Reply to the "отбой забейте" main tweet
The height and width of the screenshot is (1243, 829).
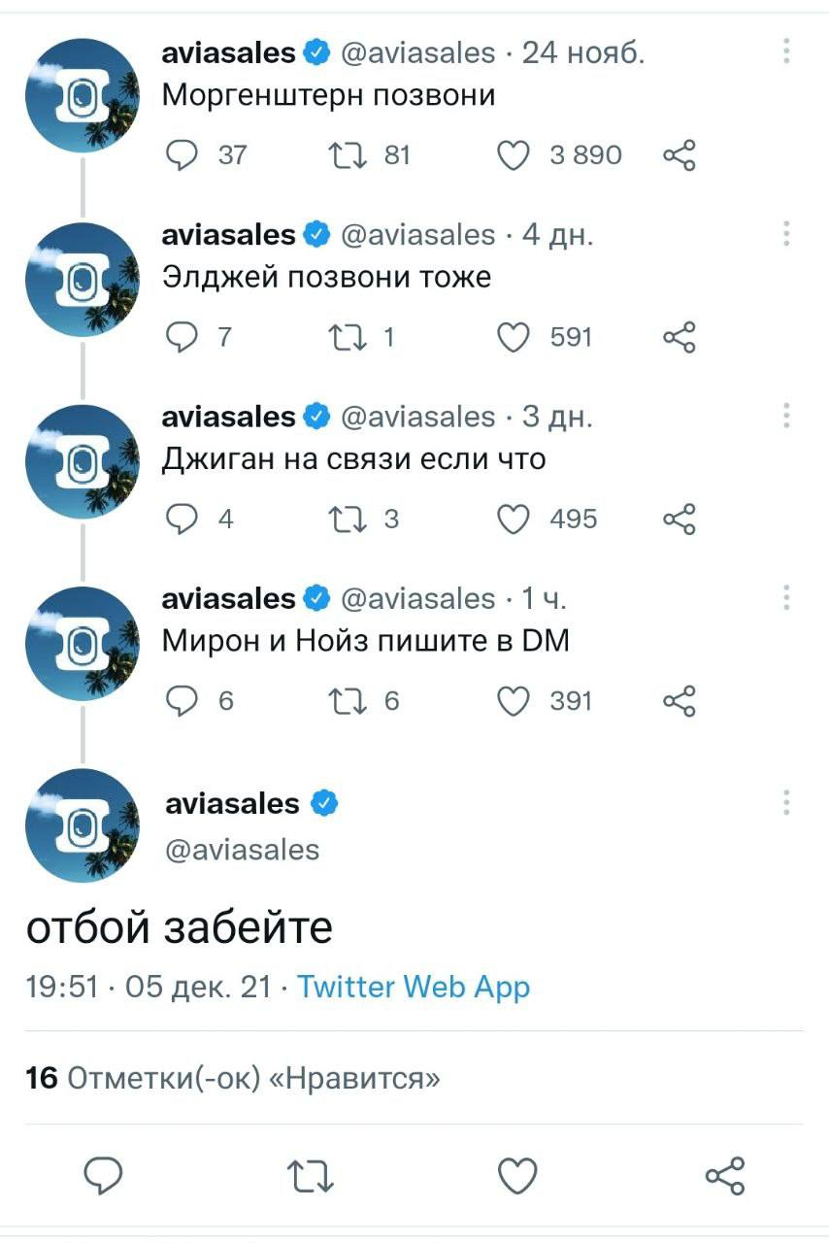point(103,1176)
